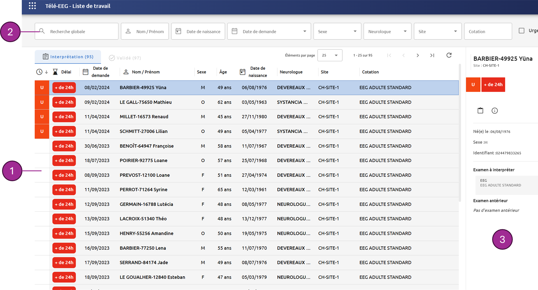Select row GERMAIN-16788 Lutécia
This screenshot has width=538, height=290.
pos(246,204)
